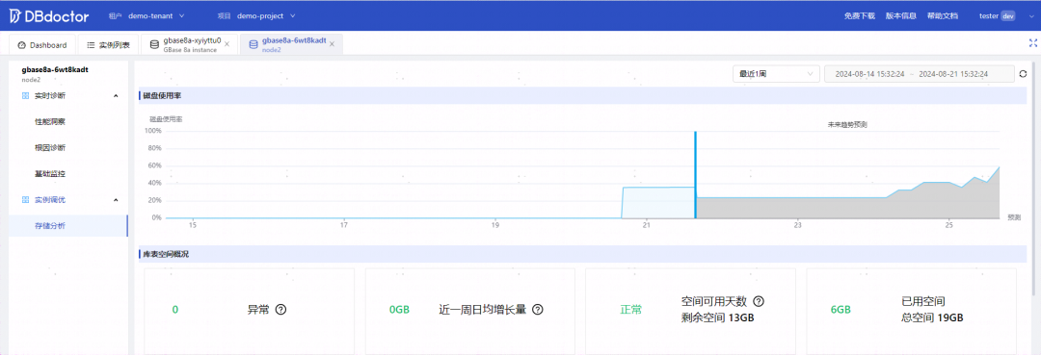
Task: Open 性能洞察 in the sidebar
Action: [50, 122]
